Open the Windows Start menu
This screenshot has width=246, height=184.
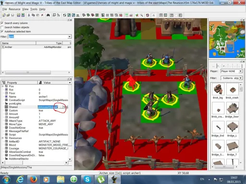[x=6, y=179]
